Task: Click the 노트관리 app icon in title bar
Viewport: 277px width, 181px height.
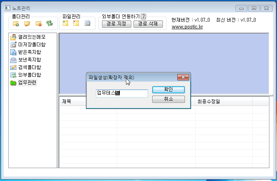Action: coord(7,8)
